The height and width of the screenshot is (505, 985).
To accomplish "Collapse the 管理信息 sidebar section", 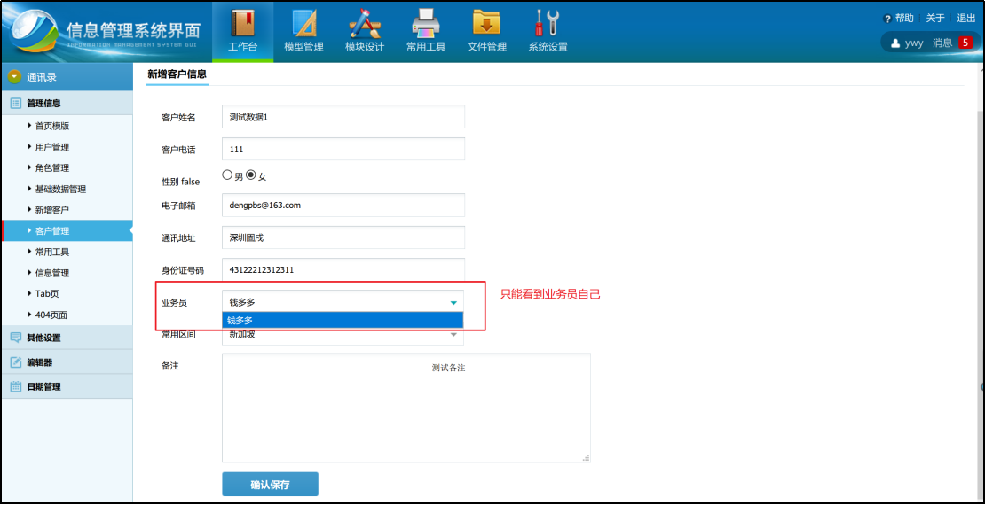I will pyautogui.click(x=67, y=103).
